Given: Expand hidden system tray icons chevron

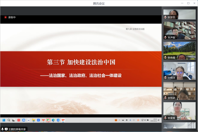Looking at the screenshot, I should click(120, 120).
